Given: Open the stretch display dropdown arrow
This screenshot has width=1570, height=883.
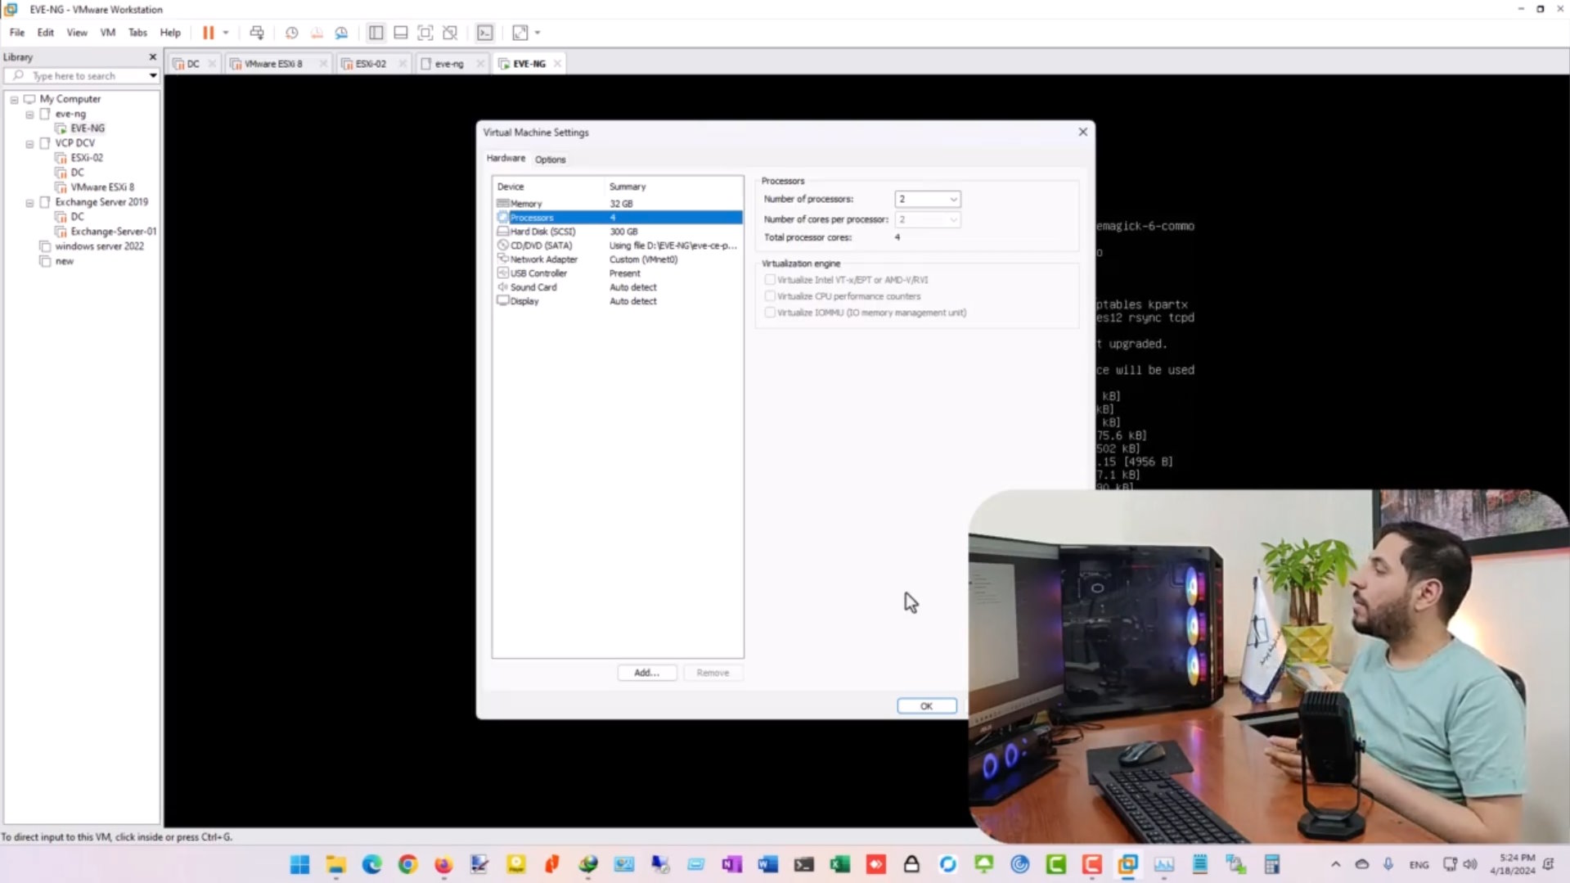Looking at the screenshot, I should (x=538, y=33).
